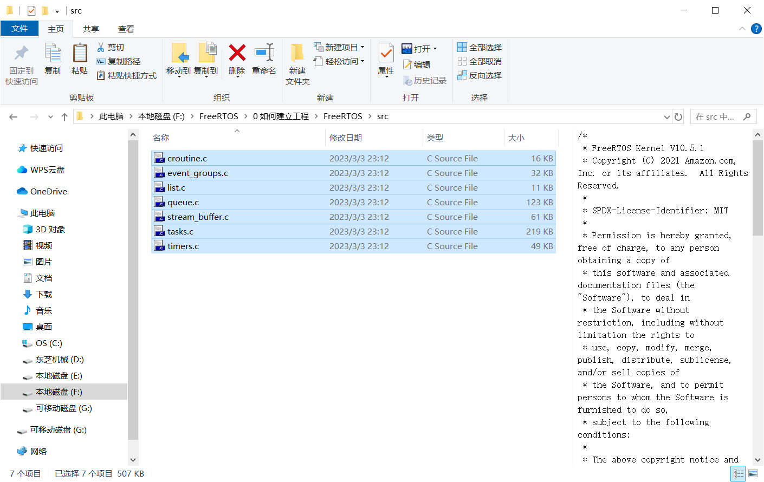Open the Copy to (复制到) dropdown
Screen dimensions: 764x482
click(x=205, y=77)
